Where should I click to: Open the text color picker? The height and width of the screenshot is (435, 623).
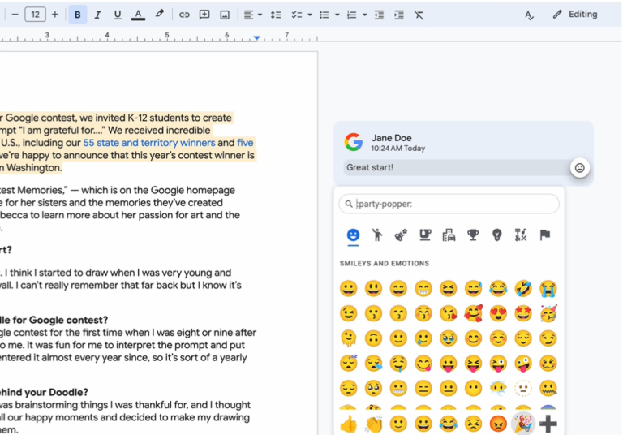[x=138, y=15]
